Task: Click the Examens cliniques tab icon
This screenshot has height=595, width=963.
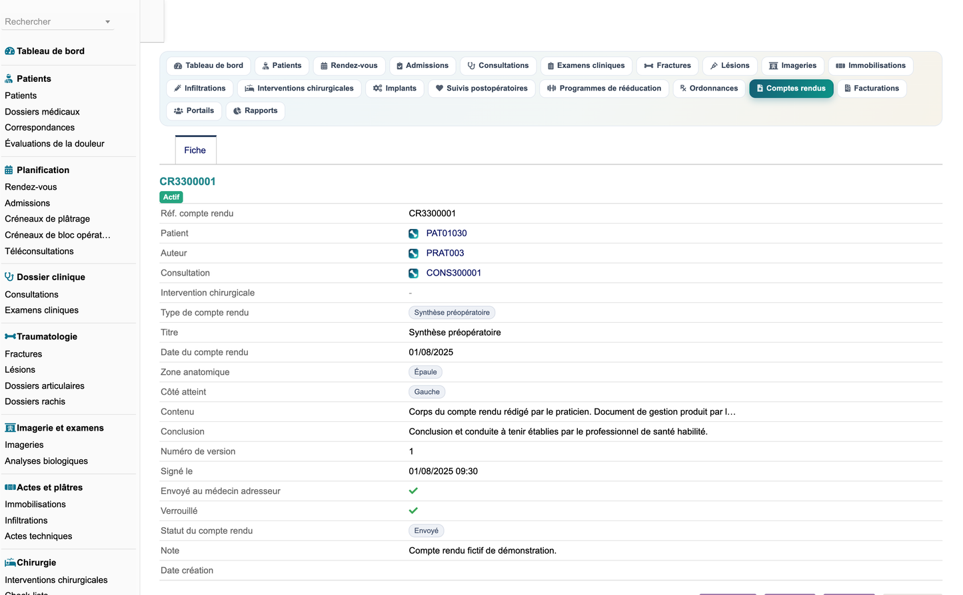Action: click(550, 66)
